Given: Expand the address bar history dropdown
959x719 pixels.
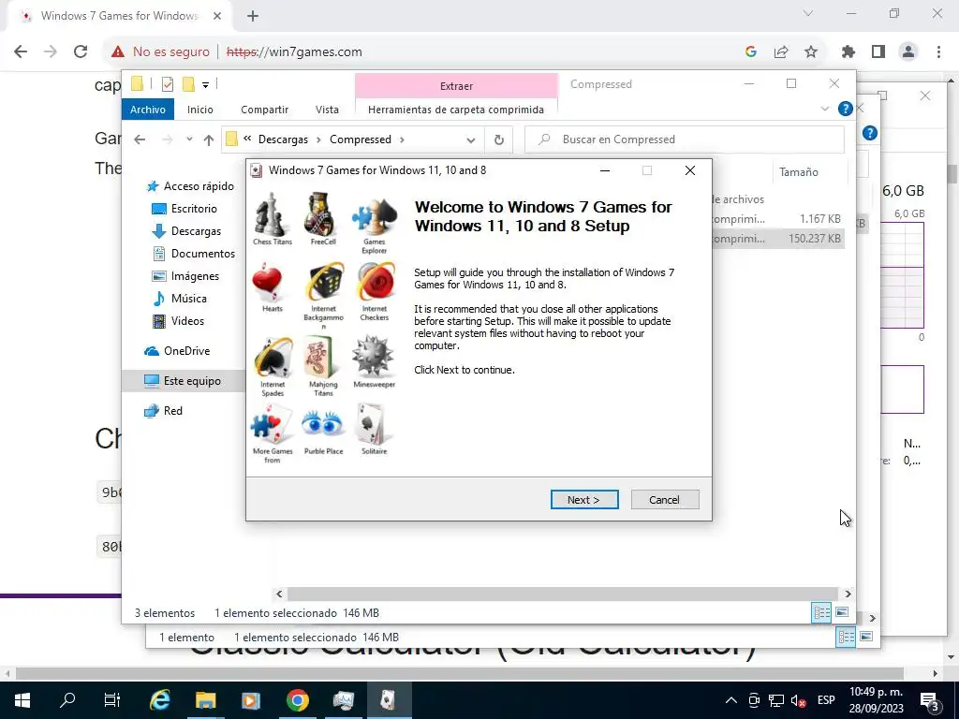Looking at the screenshot, I should pos(470,140).
